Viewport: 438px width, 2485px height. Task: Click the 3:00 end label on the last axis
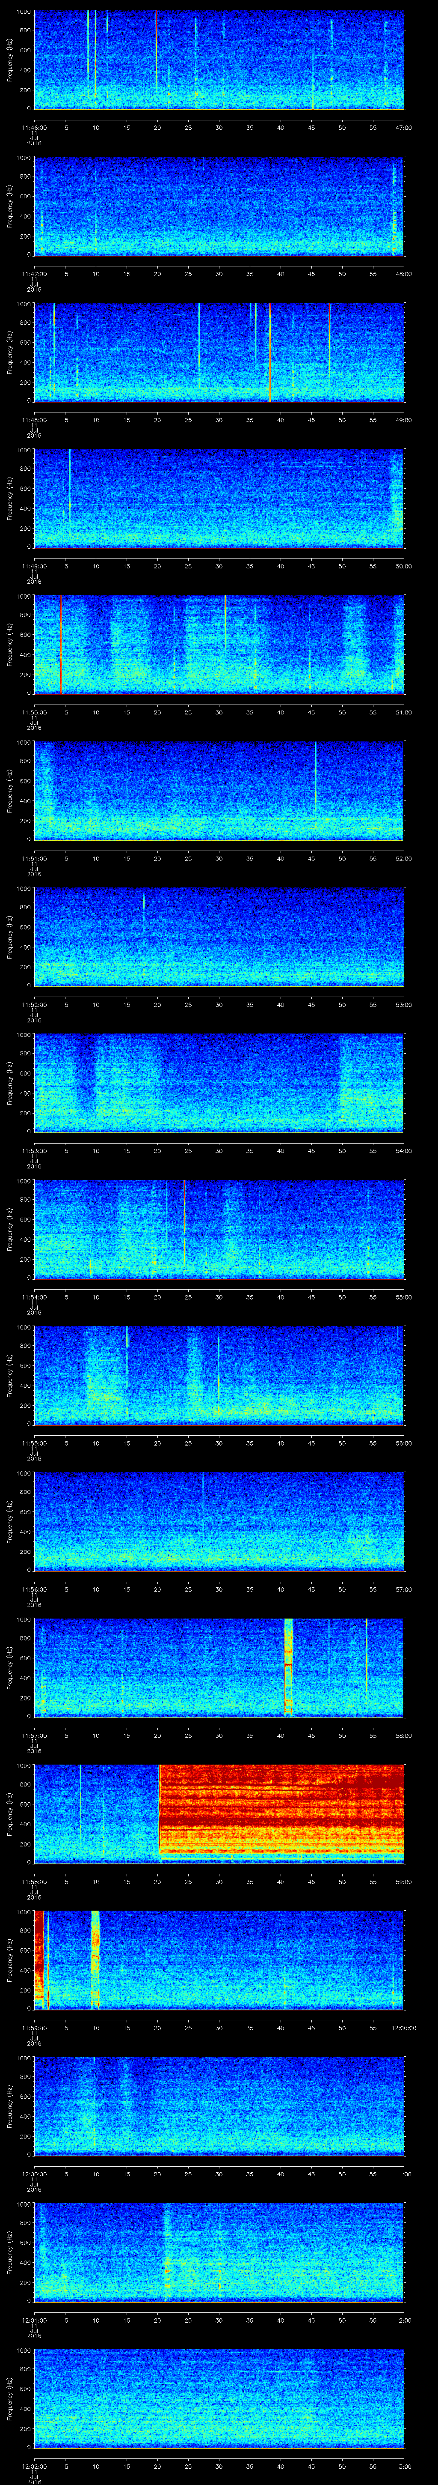[404, 2466]
